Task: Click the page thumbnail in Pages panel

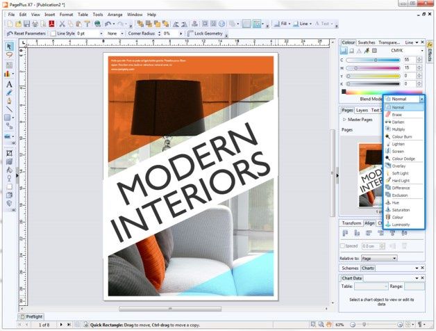Action: [371, 175]
